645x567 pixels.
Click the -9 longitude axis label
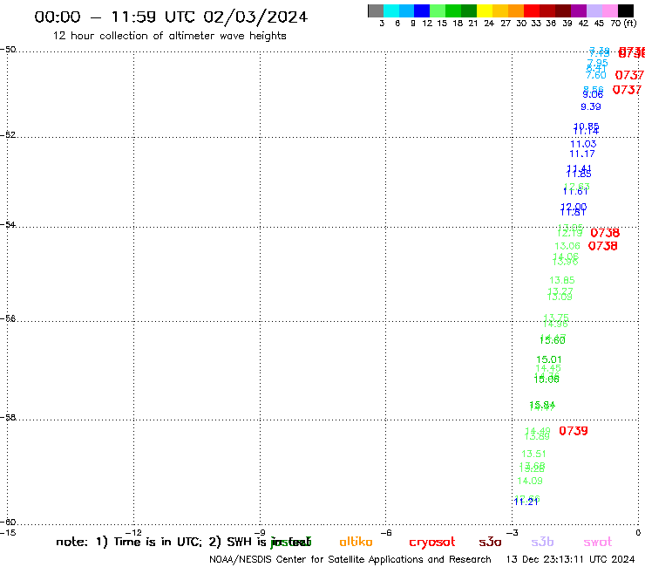[260, 532]
